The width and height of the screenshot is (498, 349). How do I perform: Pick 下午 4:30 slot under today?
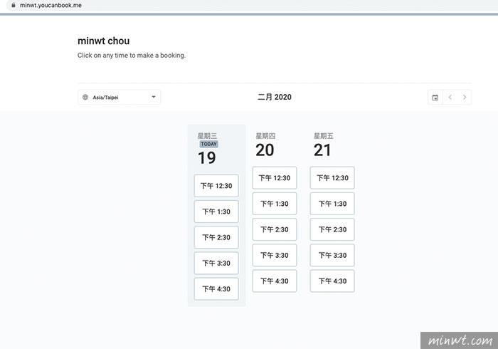coord(216,288)
